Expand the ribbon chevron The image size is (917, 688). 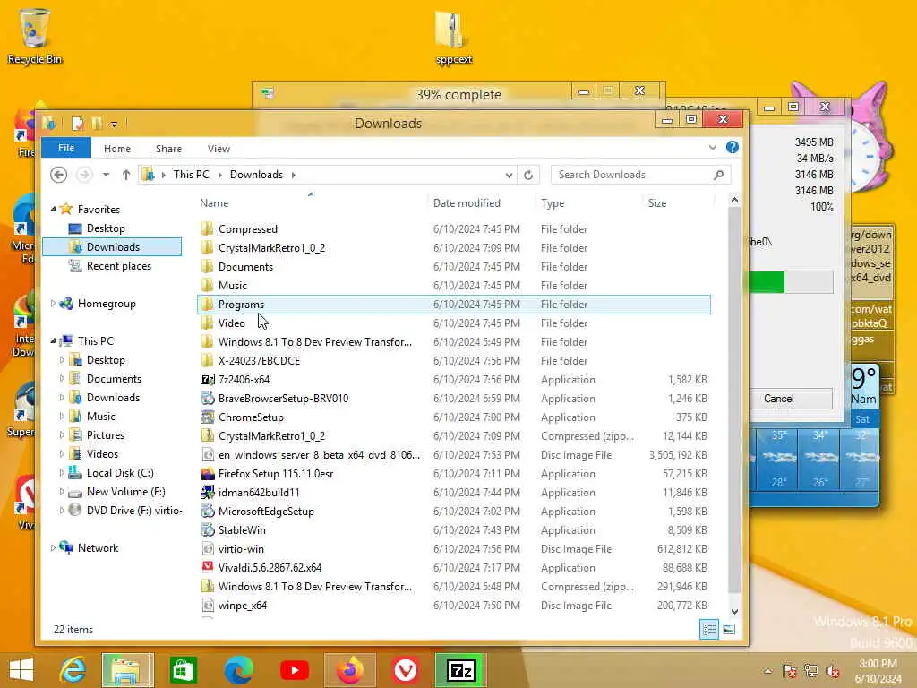click(712, 148)
